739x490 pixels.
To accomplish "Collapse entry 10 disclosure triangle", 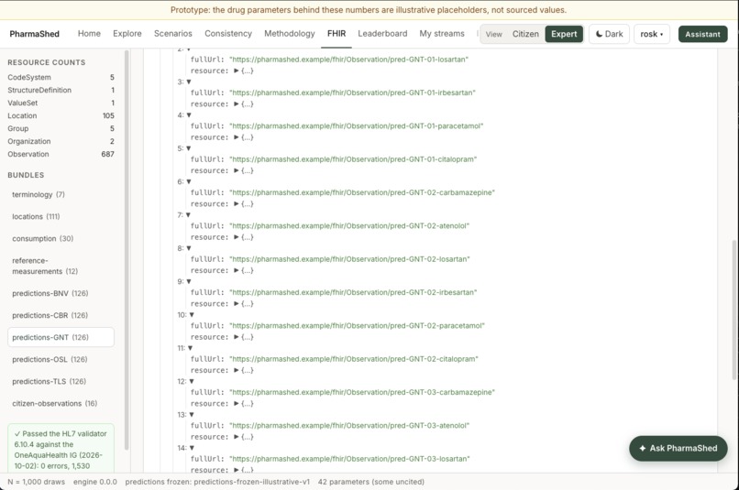I will click(192, 315).
